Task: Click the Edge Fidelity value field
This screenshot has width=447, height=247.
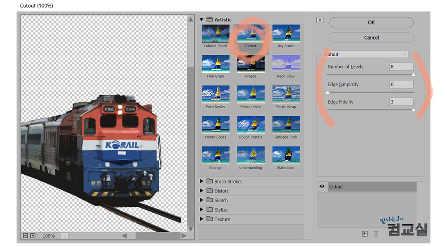Action: point(401,102)
